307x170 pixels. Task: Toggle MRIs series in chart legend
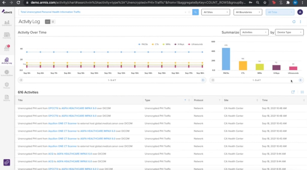(166, 44)
